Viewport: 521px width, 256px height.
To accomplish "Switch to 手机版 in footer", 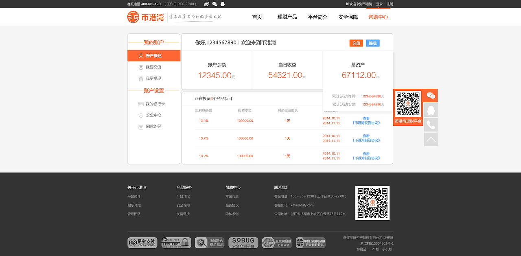I will (x=387, y=249).
